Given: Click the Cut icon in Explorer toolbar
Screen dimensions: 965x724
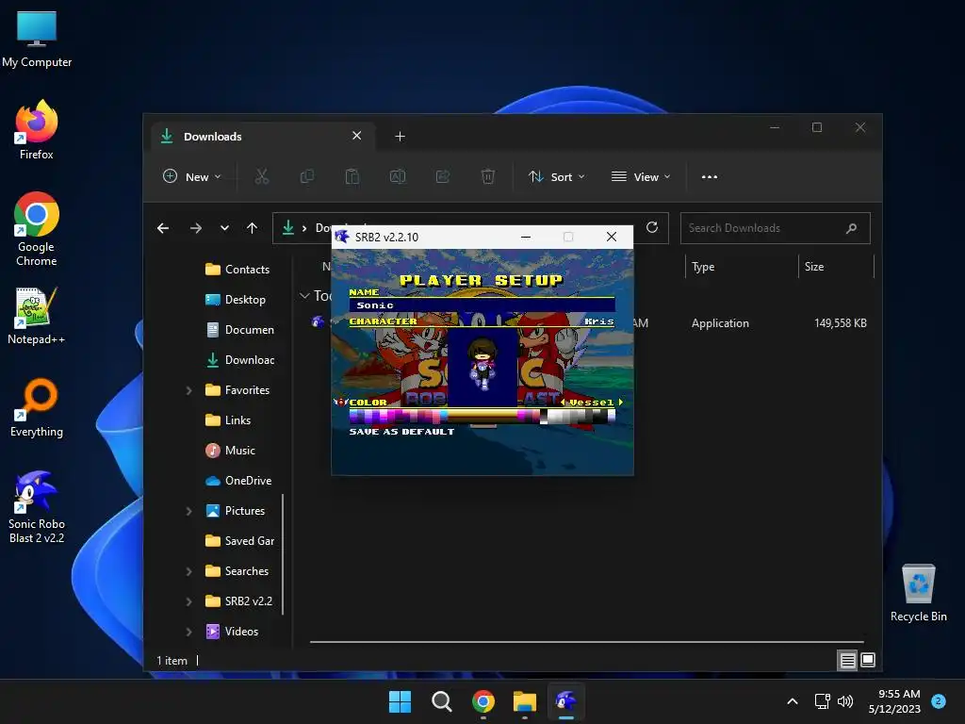Looking at the screenshot, I should click(262, 176).
